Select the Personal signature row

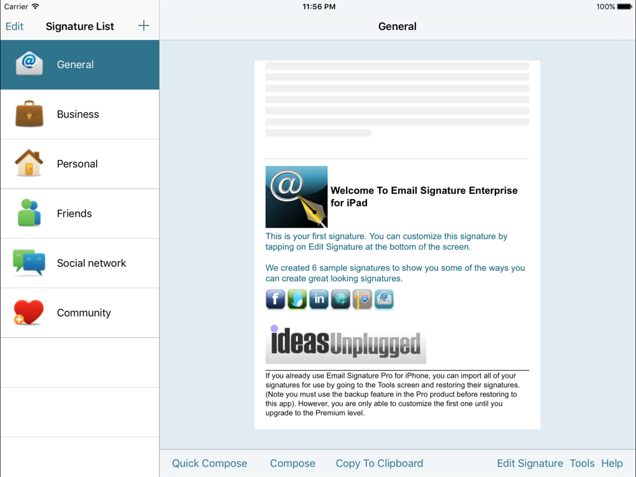[80, 164]
